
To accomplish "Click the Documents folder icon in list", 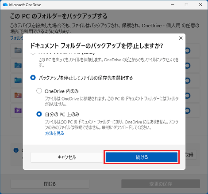I will tap(18, 50).
